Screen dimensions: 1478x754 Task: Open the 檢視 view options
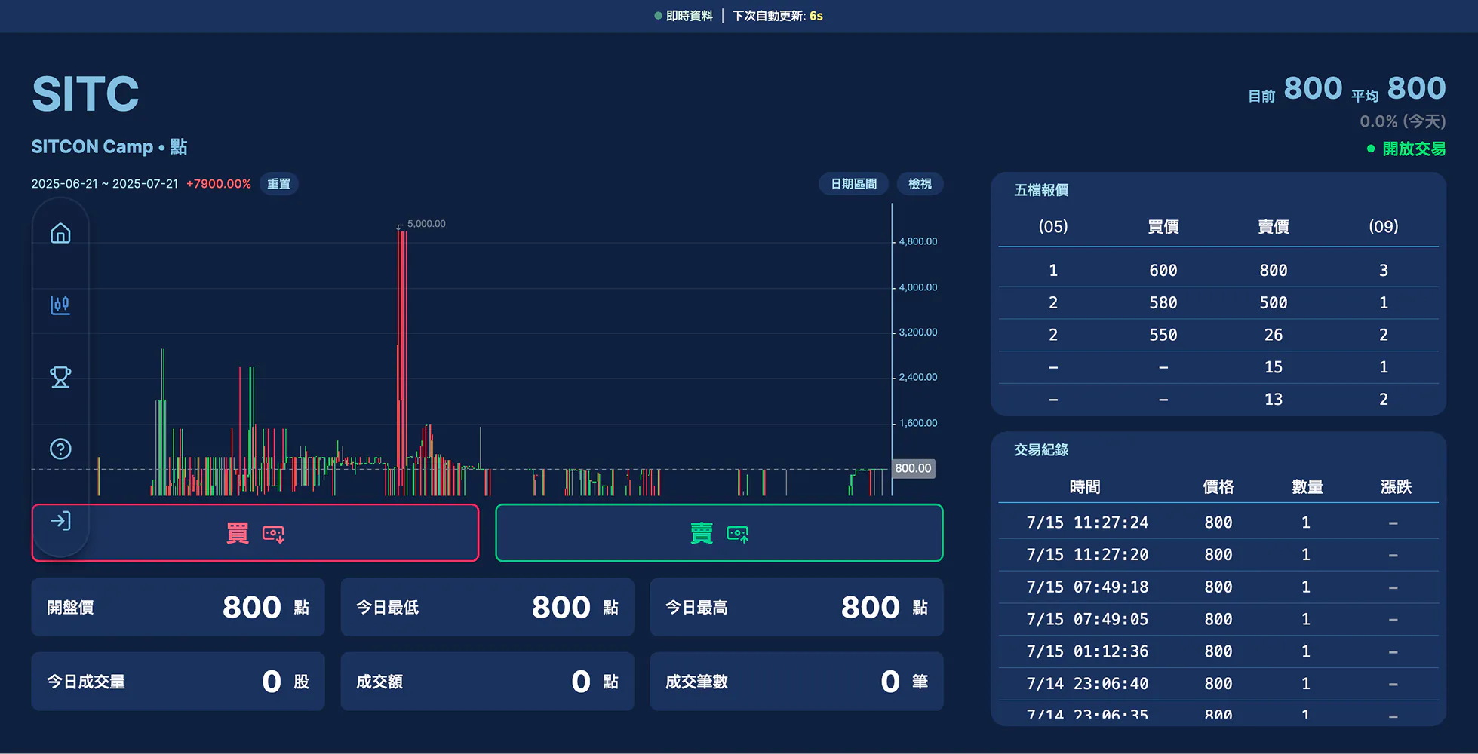pos(920,184)
